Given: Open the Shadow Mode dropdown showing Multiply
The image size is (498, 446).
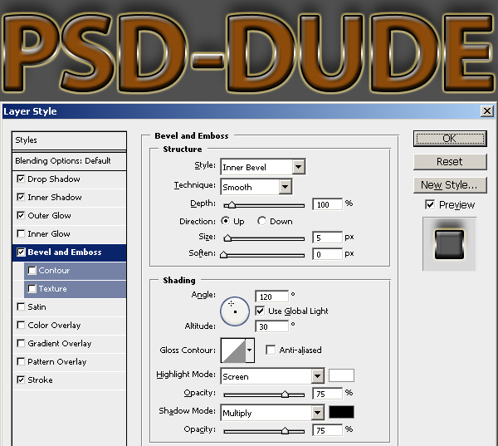Looking at the screenshot, I should point(272,413).
